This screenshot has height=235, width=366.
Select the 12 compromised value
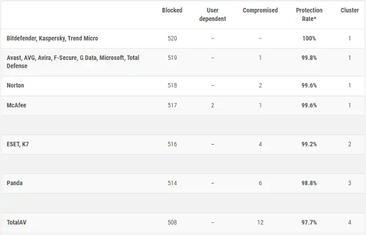pyautogui.click(x=260, y=222)
